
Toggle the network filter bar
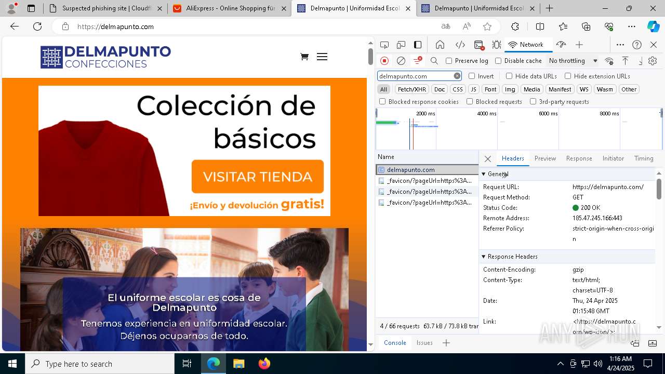click(x=417, y=61)
